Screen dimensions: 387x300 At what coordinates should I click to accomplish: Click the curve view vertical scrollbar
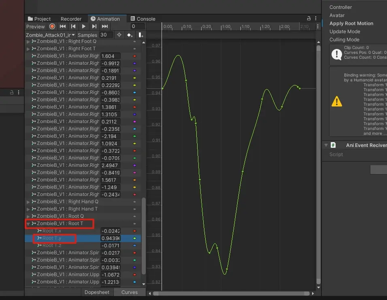319,165
